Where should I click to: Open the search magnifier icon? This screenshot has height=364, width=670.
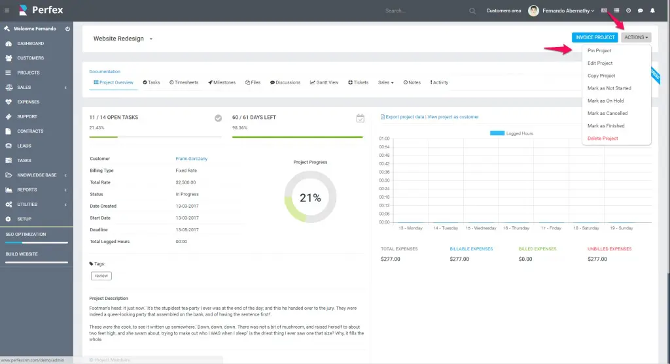(x=472, y=10)
